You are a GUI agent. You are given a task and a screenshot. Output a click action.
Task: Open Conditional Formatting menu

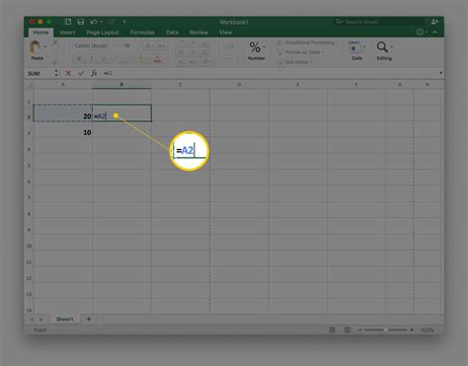click(x=308, y=42)
